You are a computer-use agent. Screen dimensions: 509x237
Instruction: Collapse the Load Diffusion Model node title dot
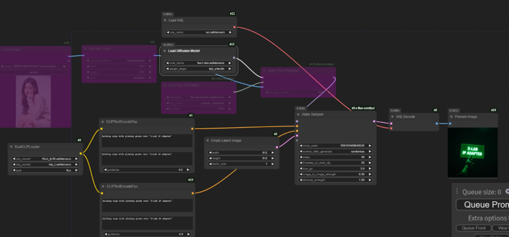tap(164, 51)
